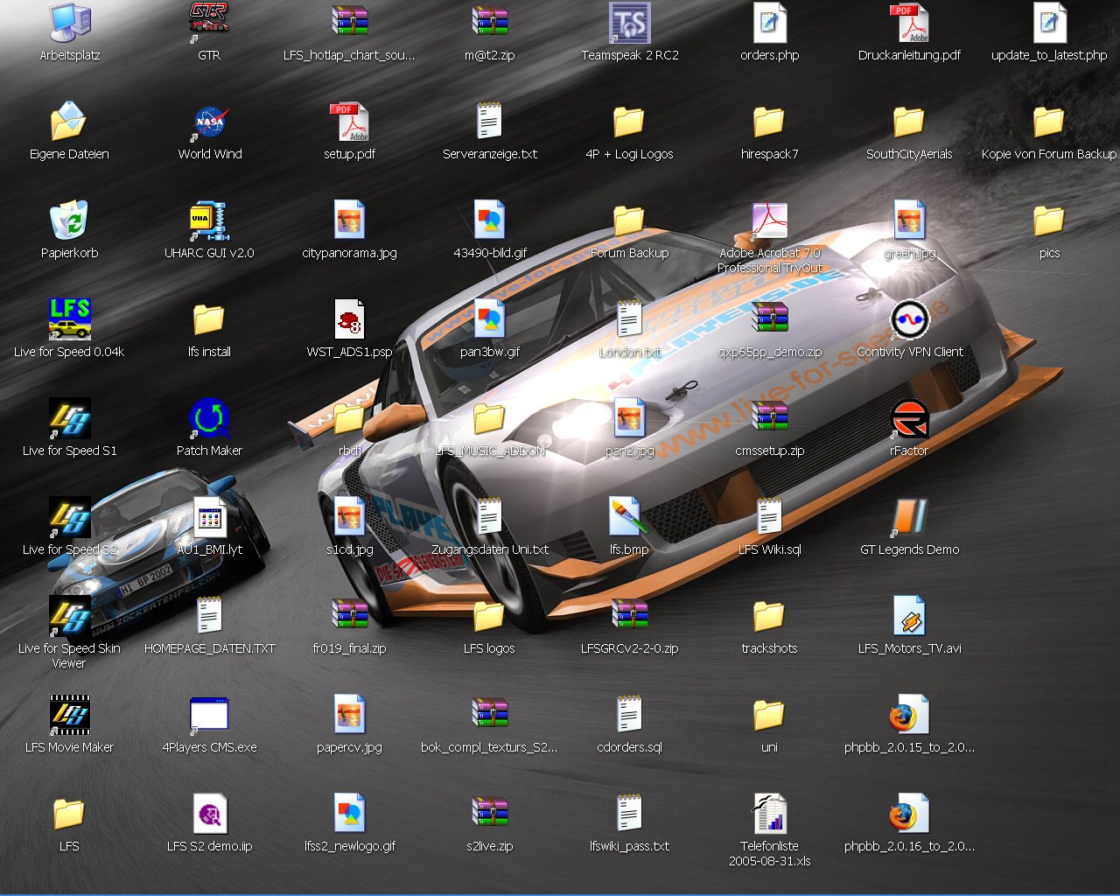Image resolution: width=1120 pixels, height=896 pixels.
Task: Open the Forum Backup folder
Action: coord(630,221)
